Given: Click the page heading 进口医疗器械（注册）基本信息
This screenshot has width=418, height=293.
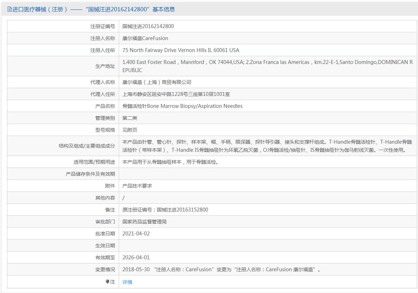Looking at the screenshot, I should pos(91,9).
